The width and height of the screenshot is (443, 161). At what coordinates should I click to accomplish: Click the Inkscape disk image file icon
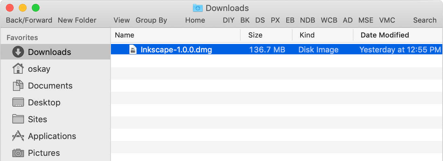[x=133, y=49]
